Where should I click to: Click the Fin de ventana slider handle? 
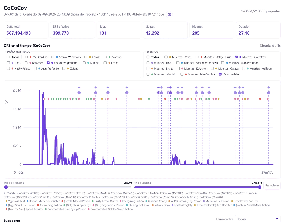pyautogui.click(x=260, y=187)
